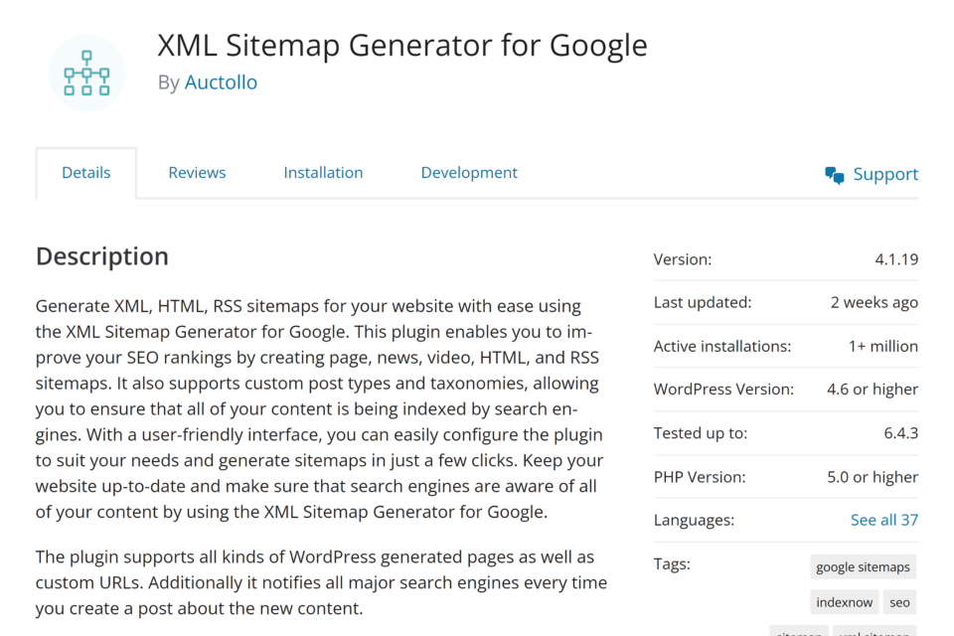The width and height of the screenshot is (954, 636).
Task: Click the WordPress Version 4.6 or higher value
Action: click(x=872, y=390)
